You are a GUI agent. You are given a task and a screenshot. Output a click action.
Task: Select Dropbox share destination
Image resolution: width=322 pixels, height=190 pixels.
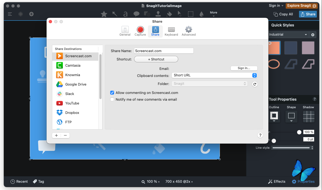pos(75,113)
